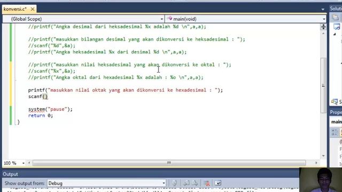342x192 pixels.
Task: Click the vertical scrollbar down arrow
Action: tap(323, 156)
